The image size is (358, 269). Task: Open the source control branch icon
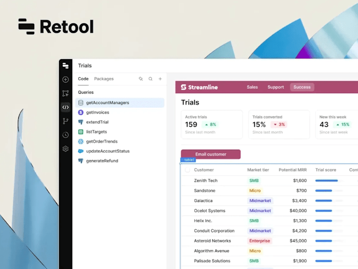tap(65, 121)
